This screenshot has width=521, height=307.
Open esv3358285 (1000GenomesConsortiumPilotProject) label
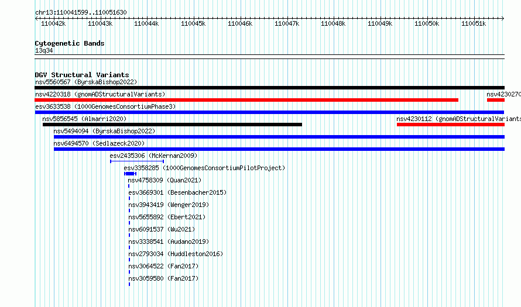204,168
